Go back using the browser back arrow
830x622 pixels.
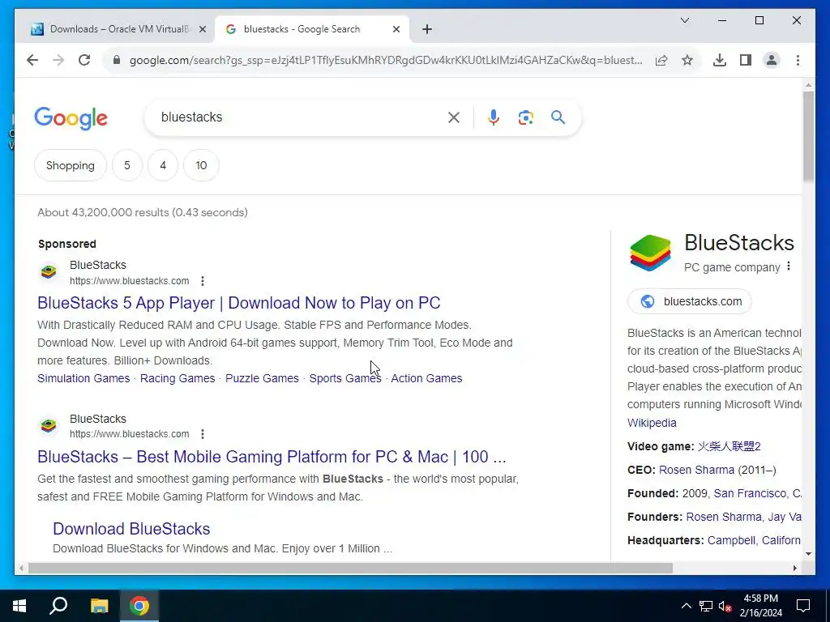coord(32,60)
